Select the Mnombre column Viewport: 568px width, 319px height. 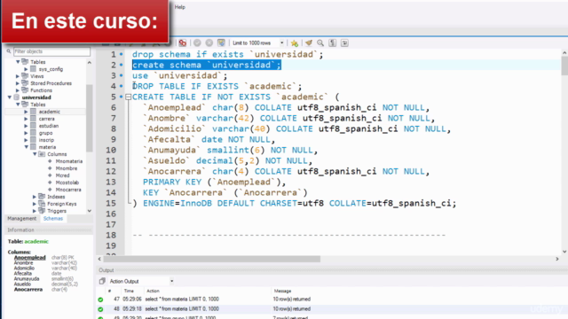click(x=67, y=168)
